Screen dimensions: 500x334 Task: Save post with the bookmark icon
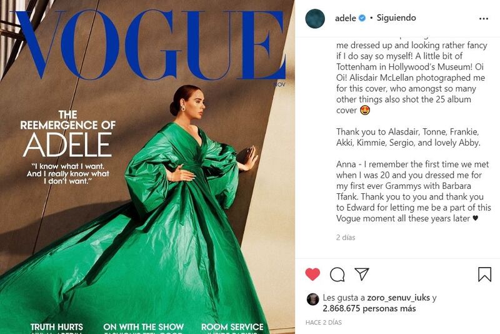pos(484,275)
